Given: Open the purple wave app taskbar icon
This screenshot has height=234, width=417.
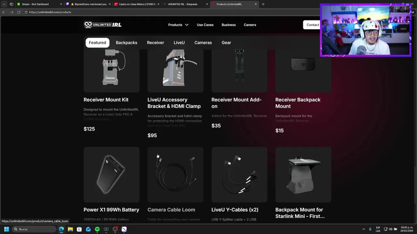Looking at the screenshot, I should click(124, 229).
